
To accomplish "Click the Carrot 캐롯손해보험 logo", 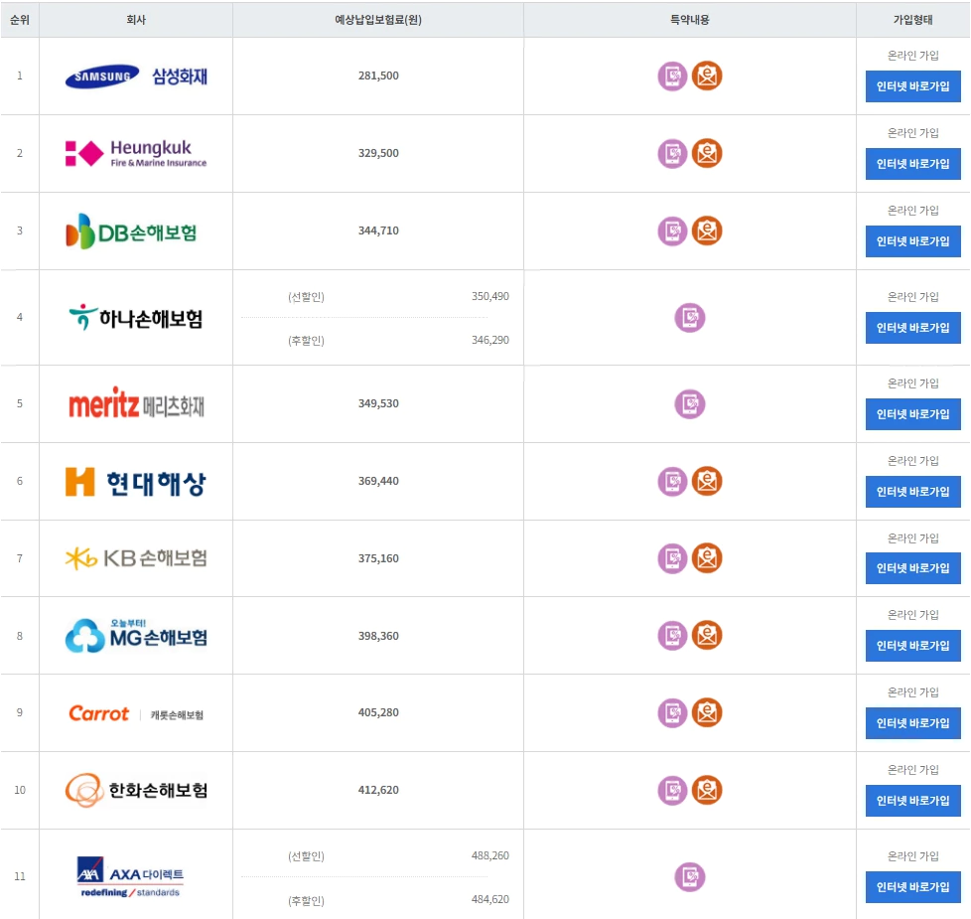I will point(136,714).
